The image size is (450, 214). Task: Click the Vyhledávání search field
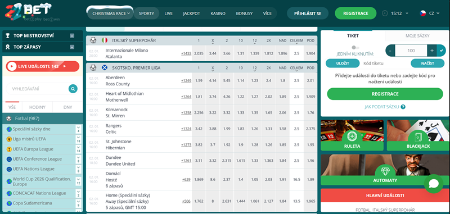coord(37,89)
